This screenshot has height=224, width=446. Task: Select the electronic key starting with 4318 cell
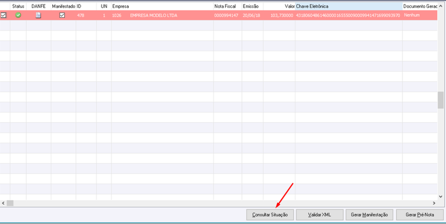point(349,16)
